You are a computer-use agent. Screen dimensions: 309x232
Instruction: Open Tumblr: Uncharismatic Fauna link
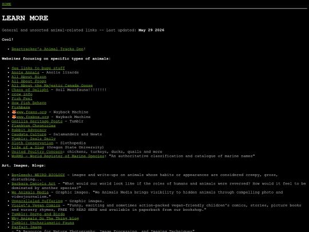(x=43, y=222)
